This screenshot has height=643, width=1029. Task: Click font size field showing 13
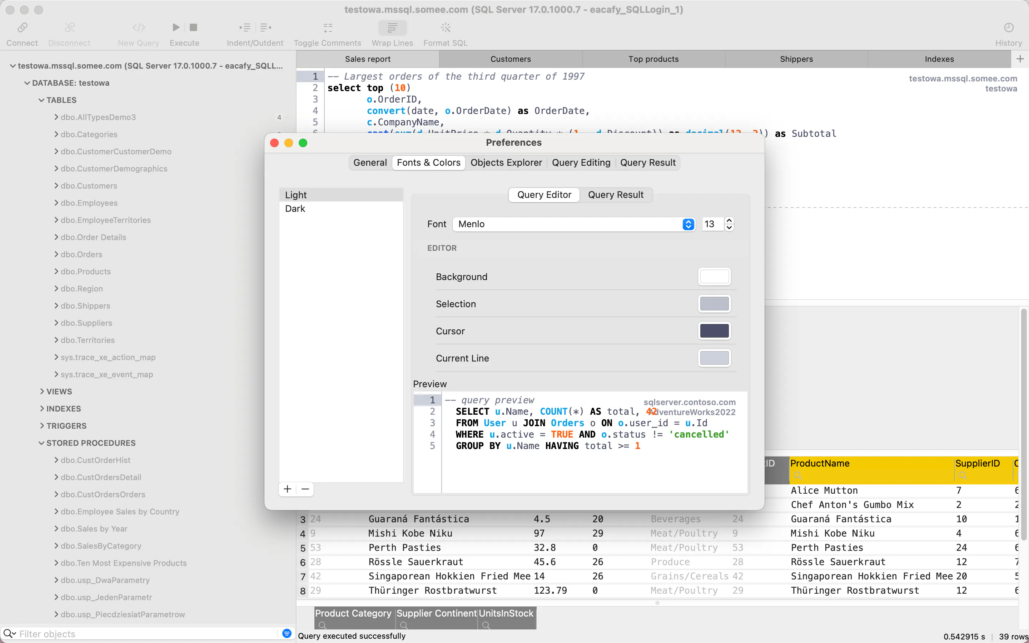(712, 224)
